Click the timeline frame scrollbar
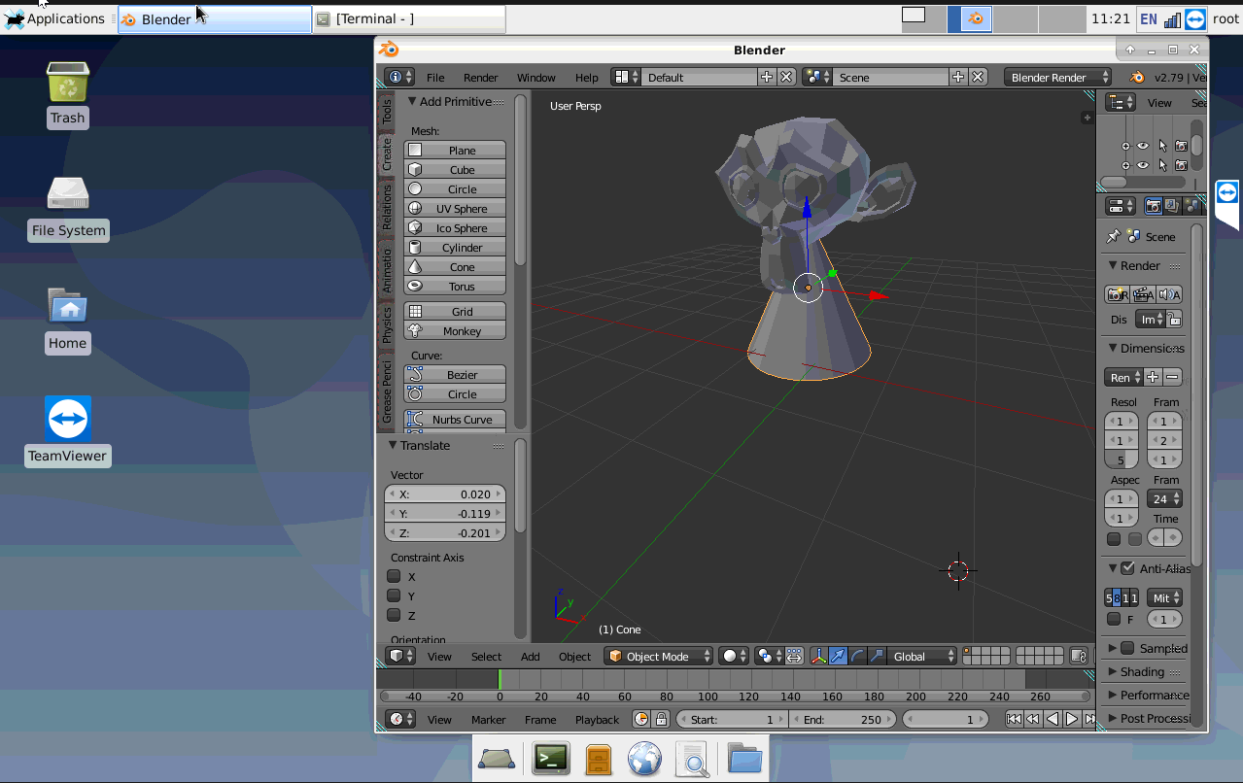1243x783 pixels. 735,697
